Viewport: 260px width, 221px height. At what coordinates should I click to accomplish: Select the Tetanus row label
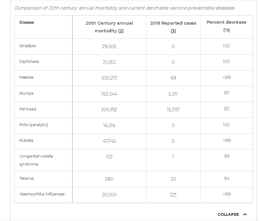(x=27, y=178)
